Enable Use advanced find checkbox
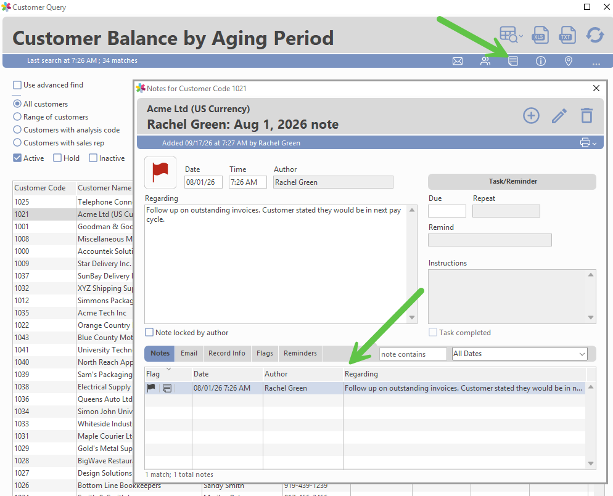Screen dimensions: 613x496 click(17, 85)
